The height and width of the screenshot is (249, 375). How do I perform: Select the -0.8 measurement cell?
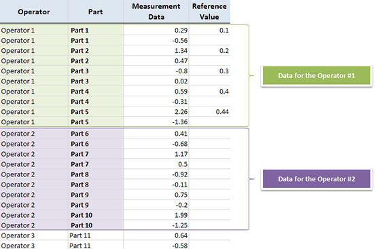pos(156,71)
